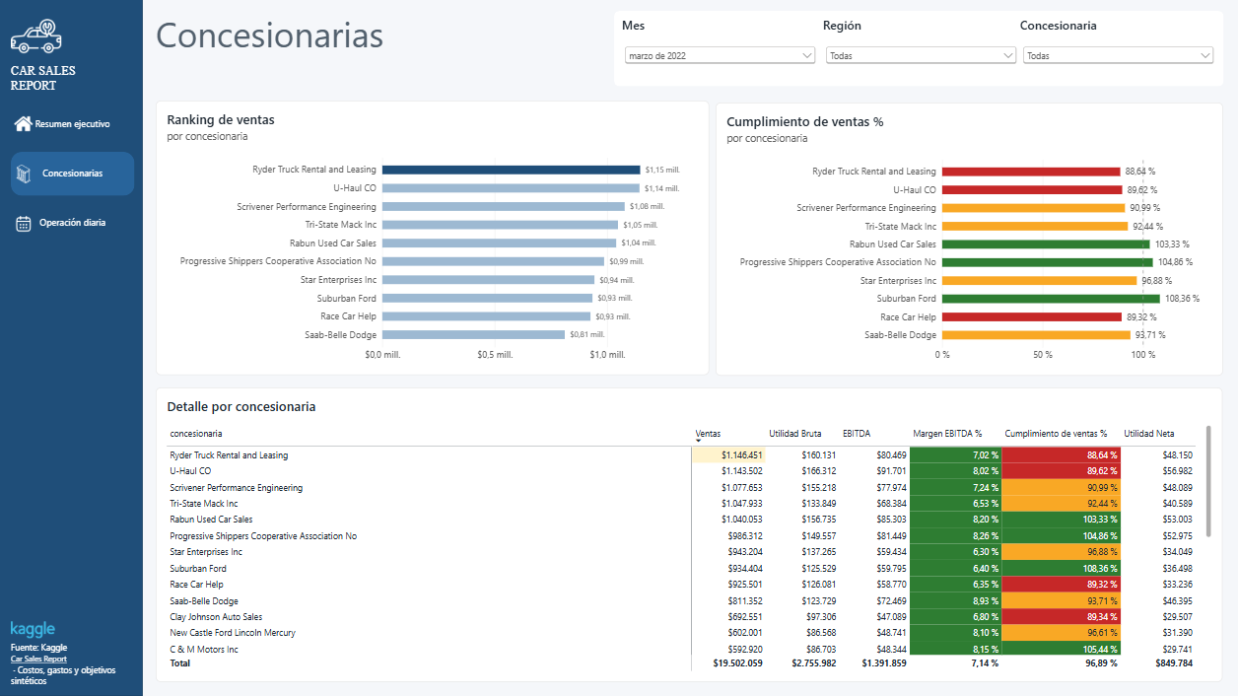Sort by Margen EBITDA % column header
Screen dimensions: 1238x696
[947, 433]
